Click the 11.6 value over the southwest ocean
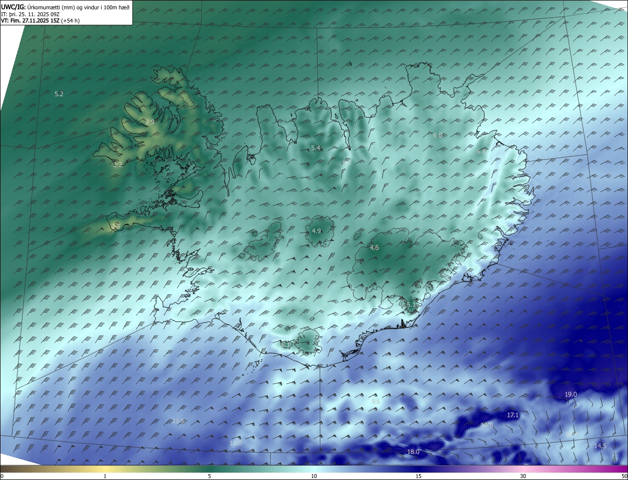 [179, 421]
